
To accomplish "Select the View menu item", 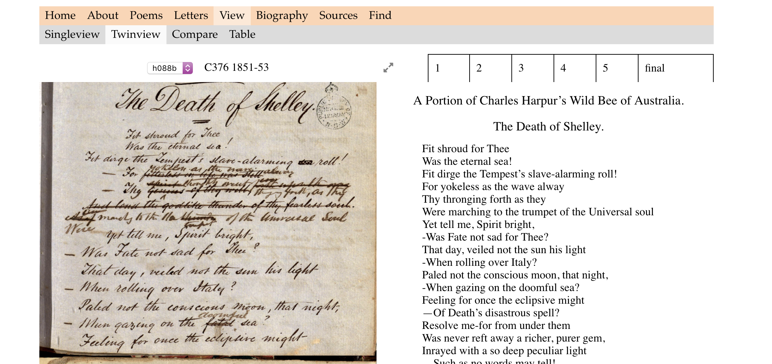I will click(x=232, y=15).
